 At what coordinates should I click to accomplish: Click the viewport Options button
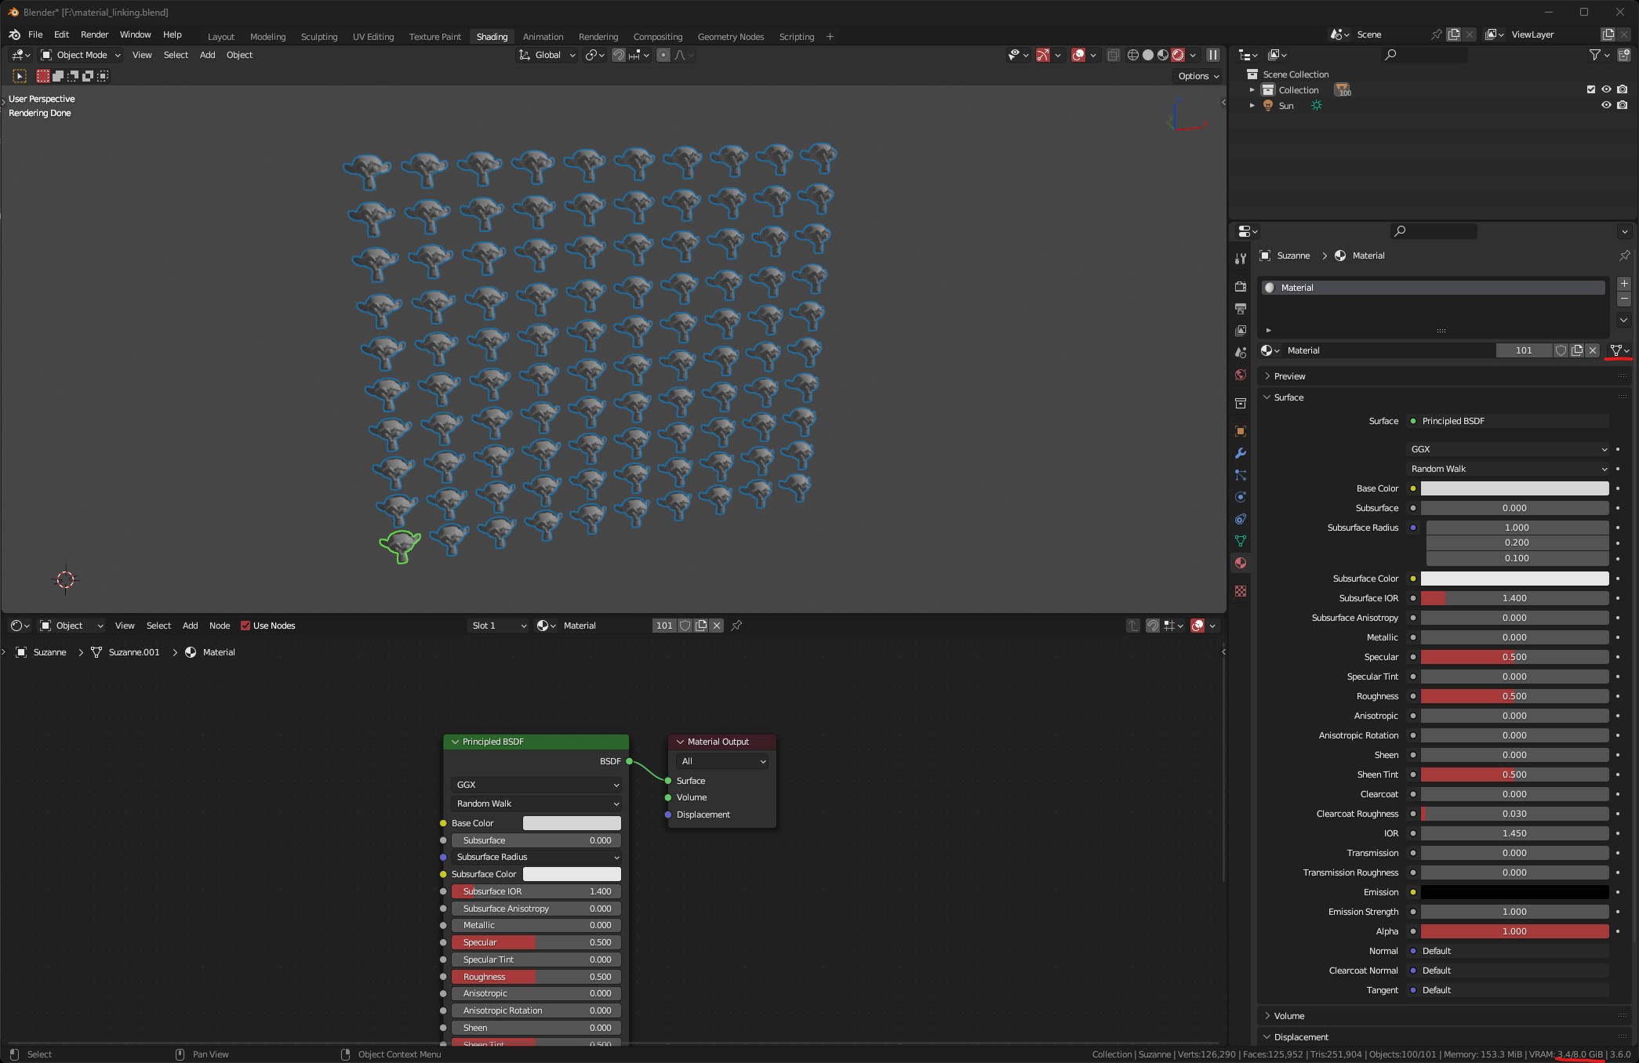pyautogui.click(x=1198, y=76)
